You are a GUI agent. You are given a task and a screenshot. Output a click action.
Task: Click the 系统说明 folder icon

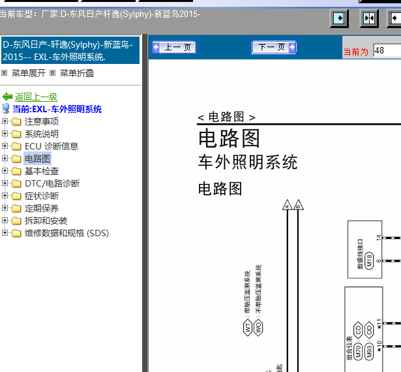pyautogui.click(x=16, y=134)
